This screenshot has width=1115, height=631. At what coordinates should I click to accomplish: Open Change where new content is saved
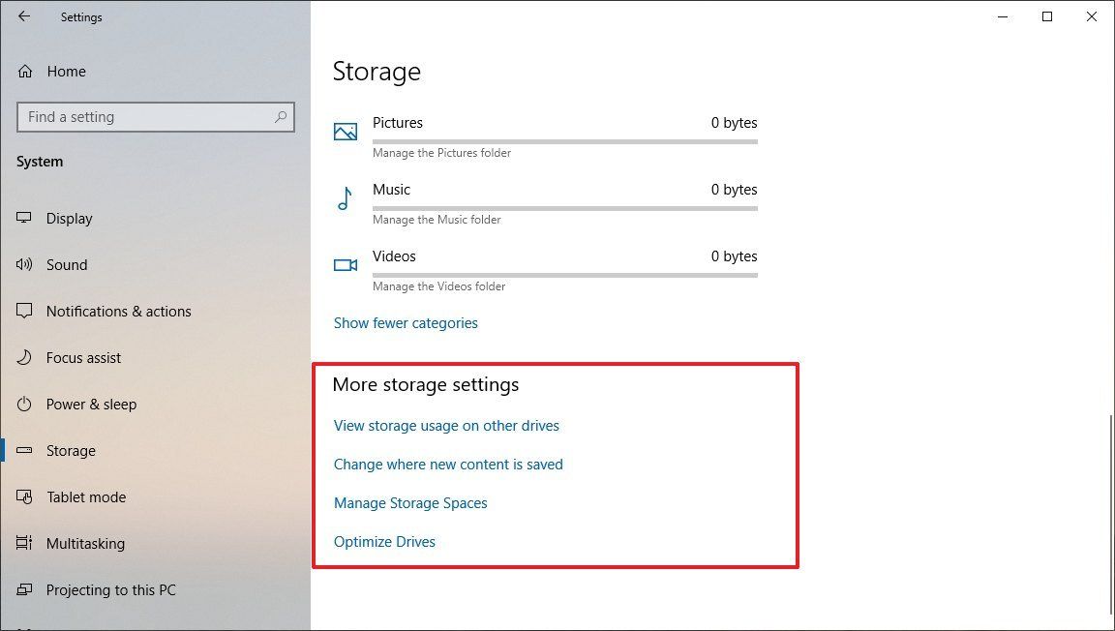(448, 464)
